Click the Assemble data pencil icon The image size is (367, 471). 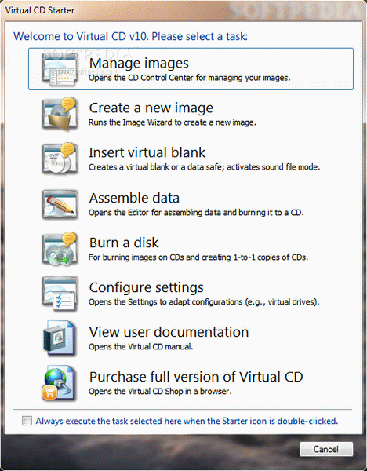[60, 204]
